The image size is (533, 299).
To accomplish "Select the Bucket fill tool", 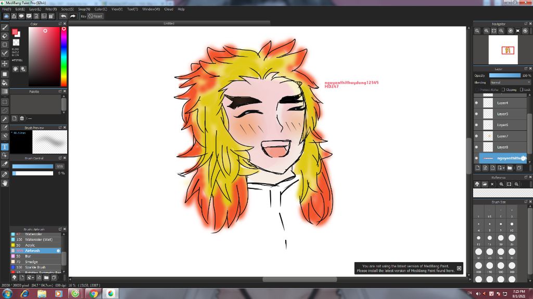I will pos(5,83).
